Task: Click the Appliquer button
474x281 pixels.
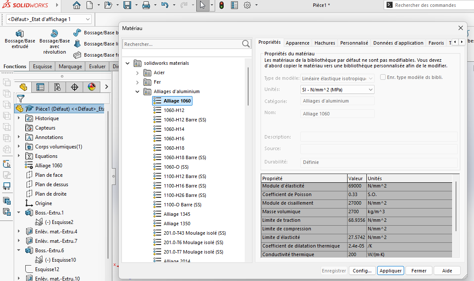Action: point(390,271)
